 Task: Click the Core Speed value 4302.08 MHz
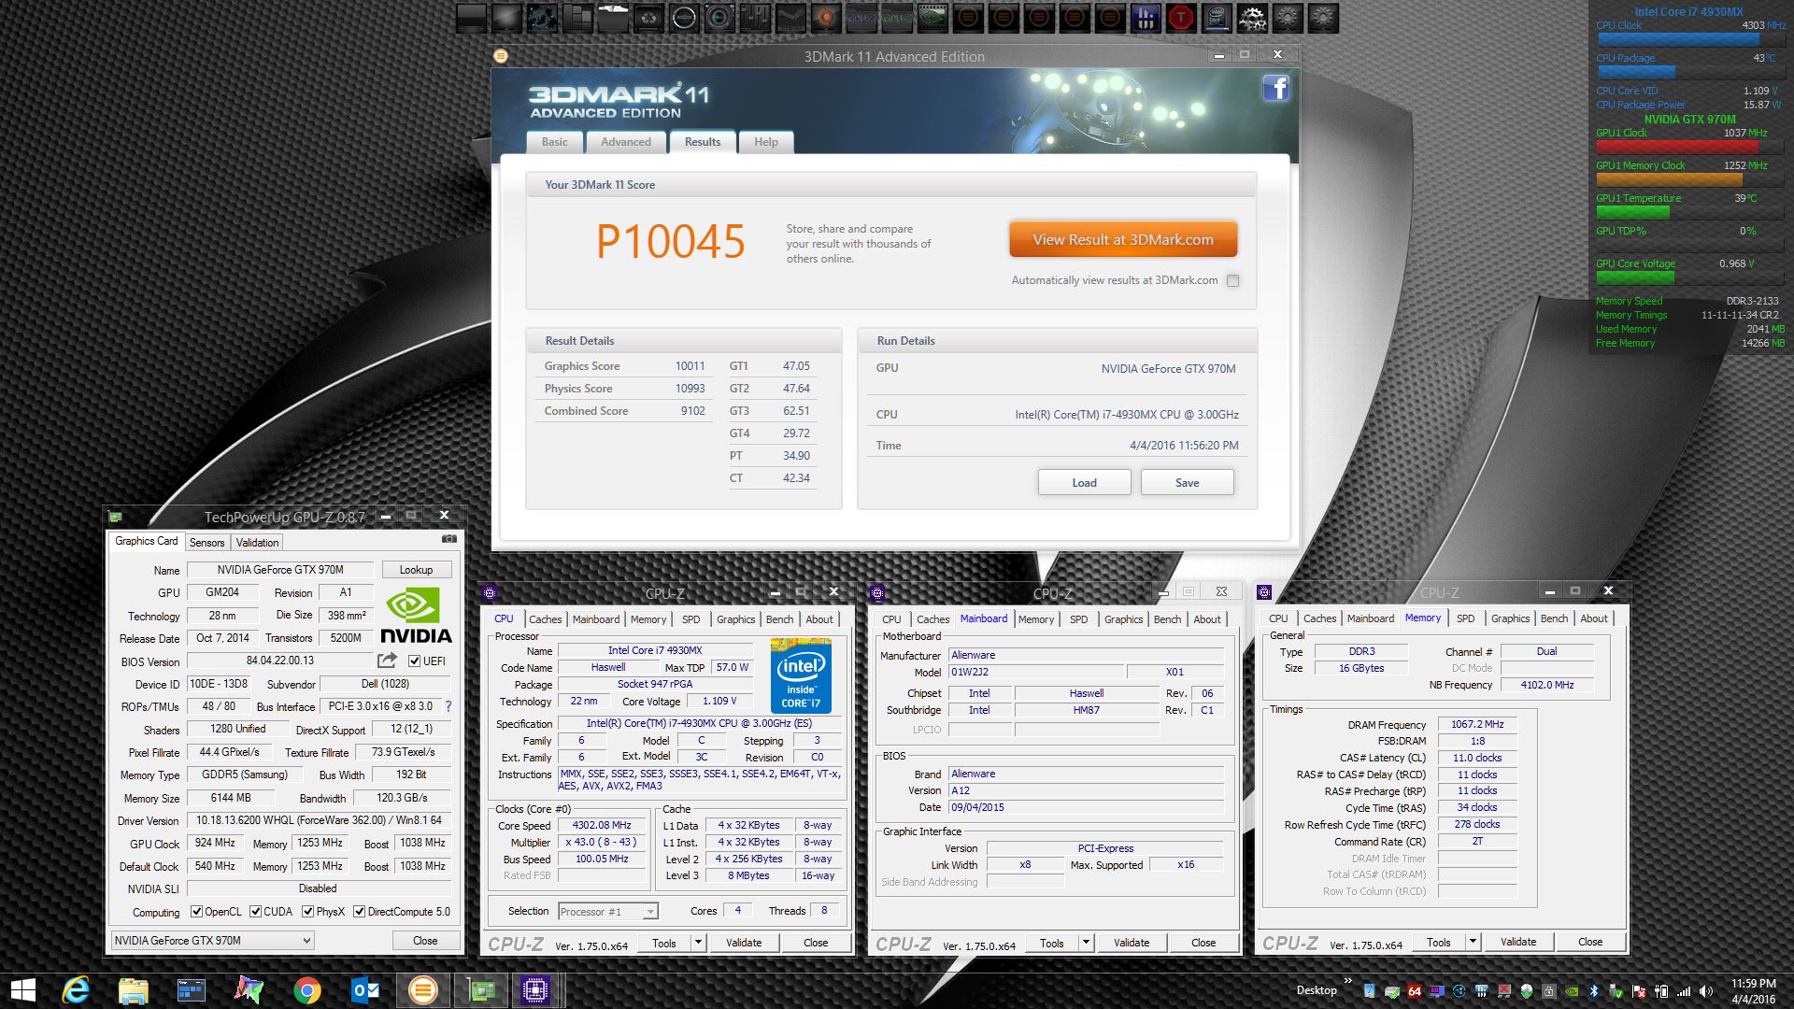(602, 826)
